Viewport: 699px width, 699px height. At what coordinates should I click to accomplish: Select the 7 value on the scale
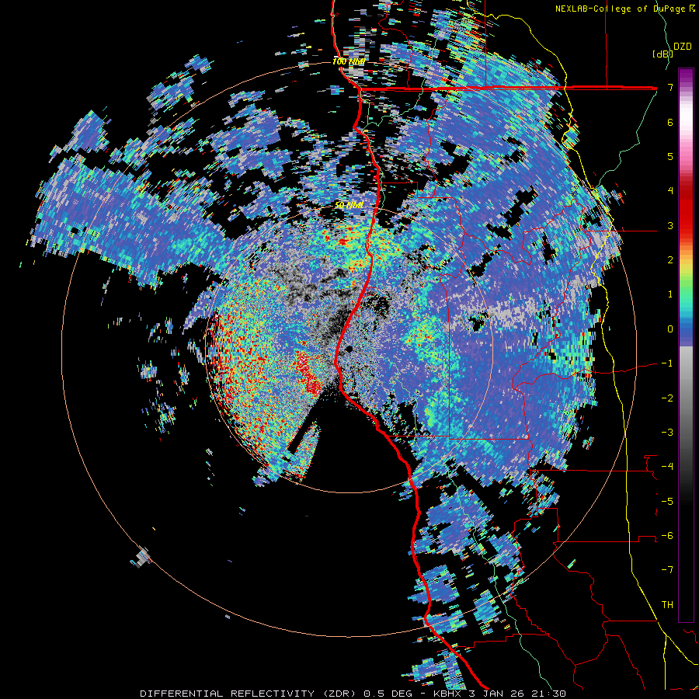click(x=670, y=87)
